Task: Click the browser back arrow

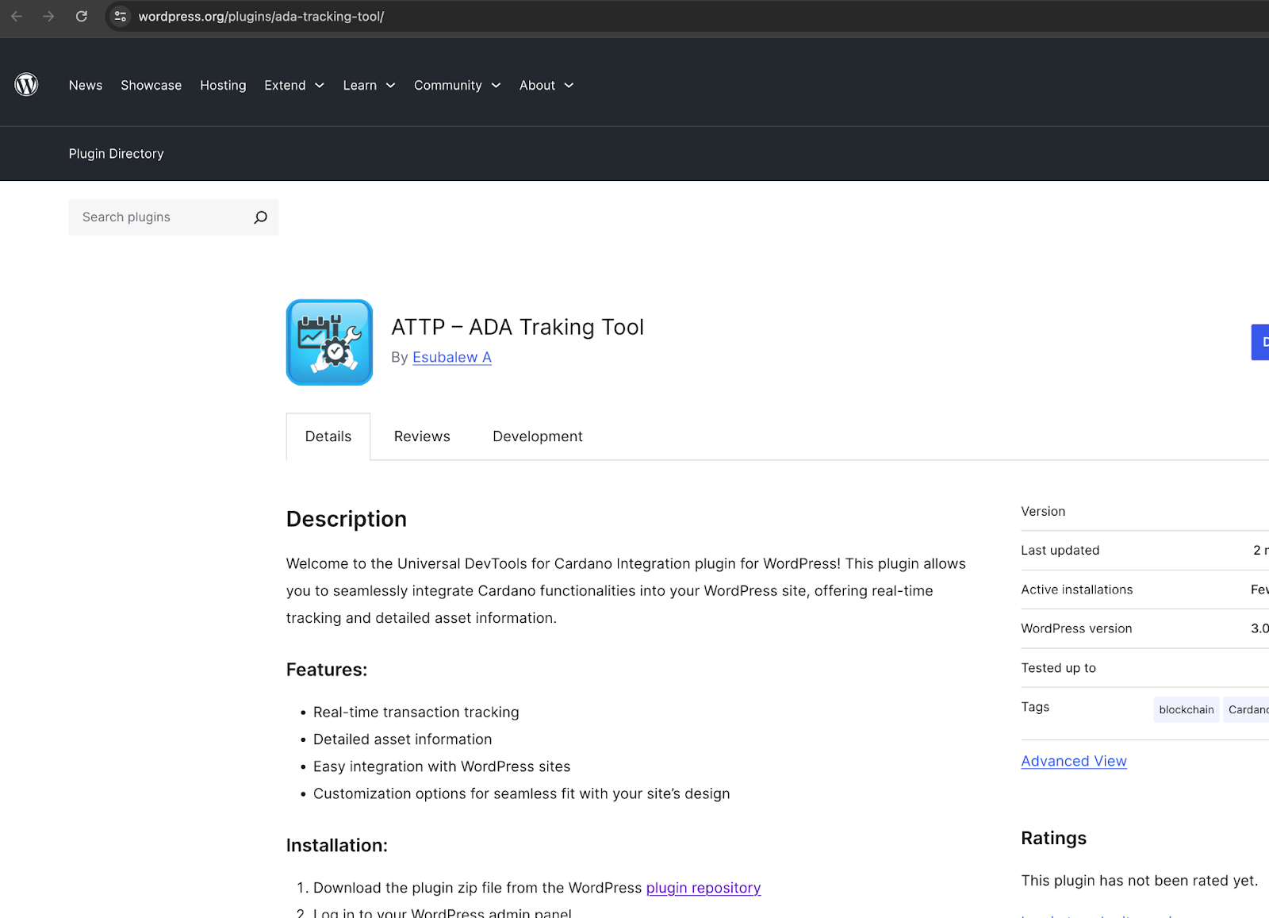Action: click(17, 16)
